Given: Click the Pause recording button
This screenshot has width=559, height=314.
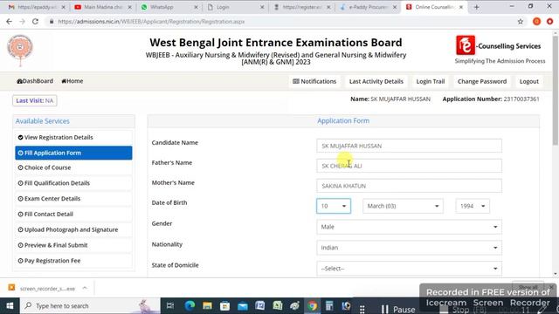Looking at the screenshot, I should click(398, 309).
